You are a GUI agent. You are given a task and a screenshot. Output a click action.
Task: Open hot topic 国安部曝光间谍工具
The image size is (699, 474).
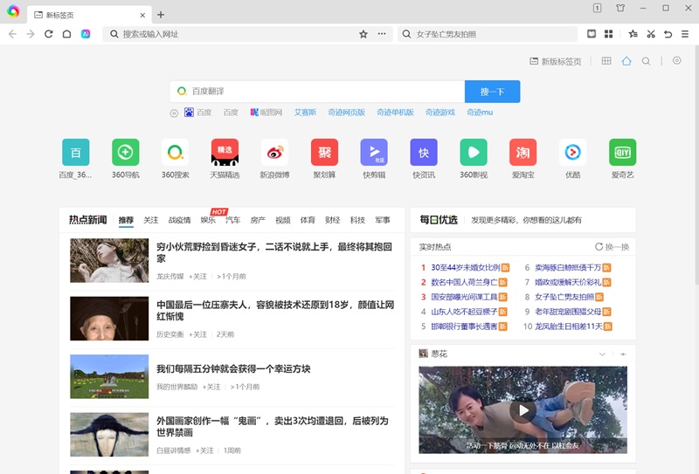pyautogui.click(x=464, y=297)
